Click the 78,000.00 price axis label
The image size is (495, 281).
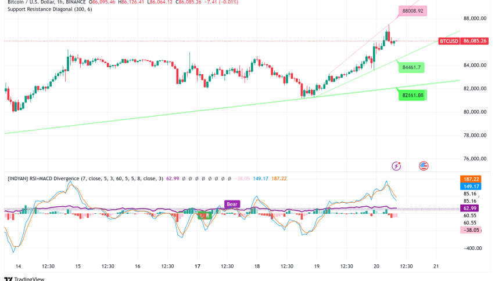click(x=475, y=136)
